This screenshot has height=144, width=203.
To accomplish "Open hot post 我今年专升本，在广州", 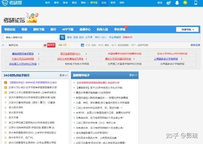I will click(21, 138).
